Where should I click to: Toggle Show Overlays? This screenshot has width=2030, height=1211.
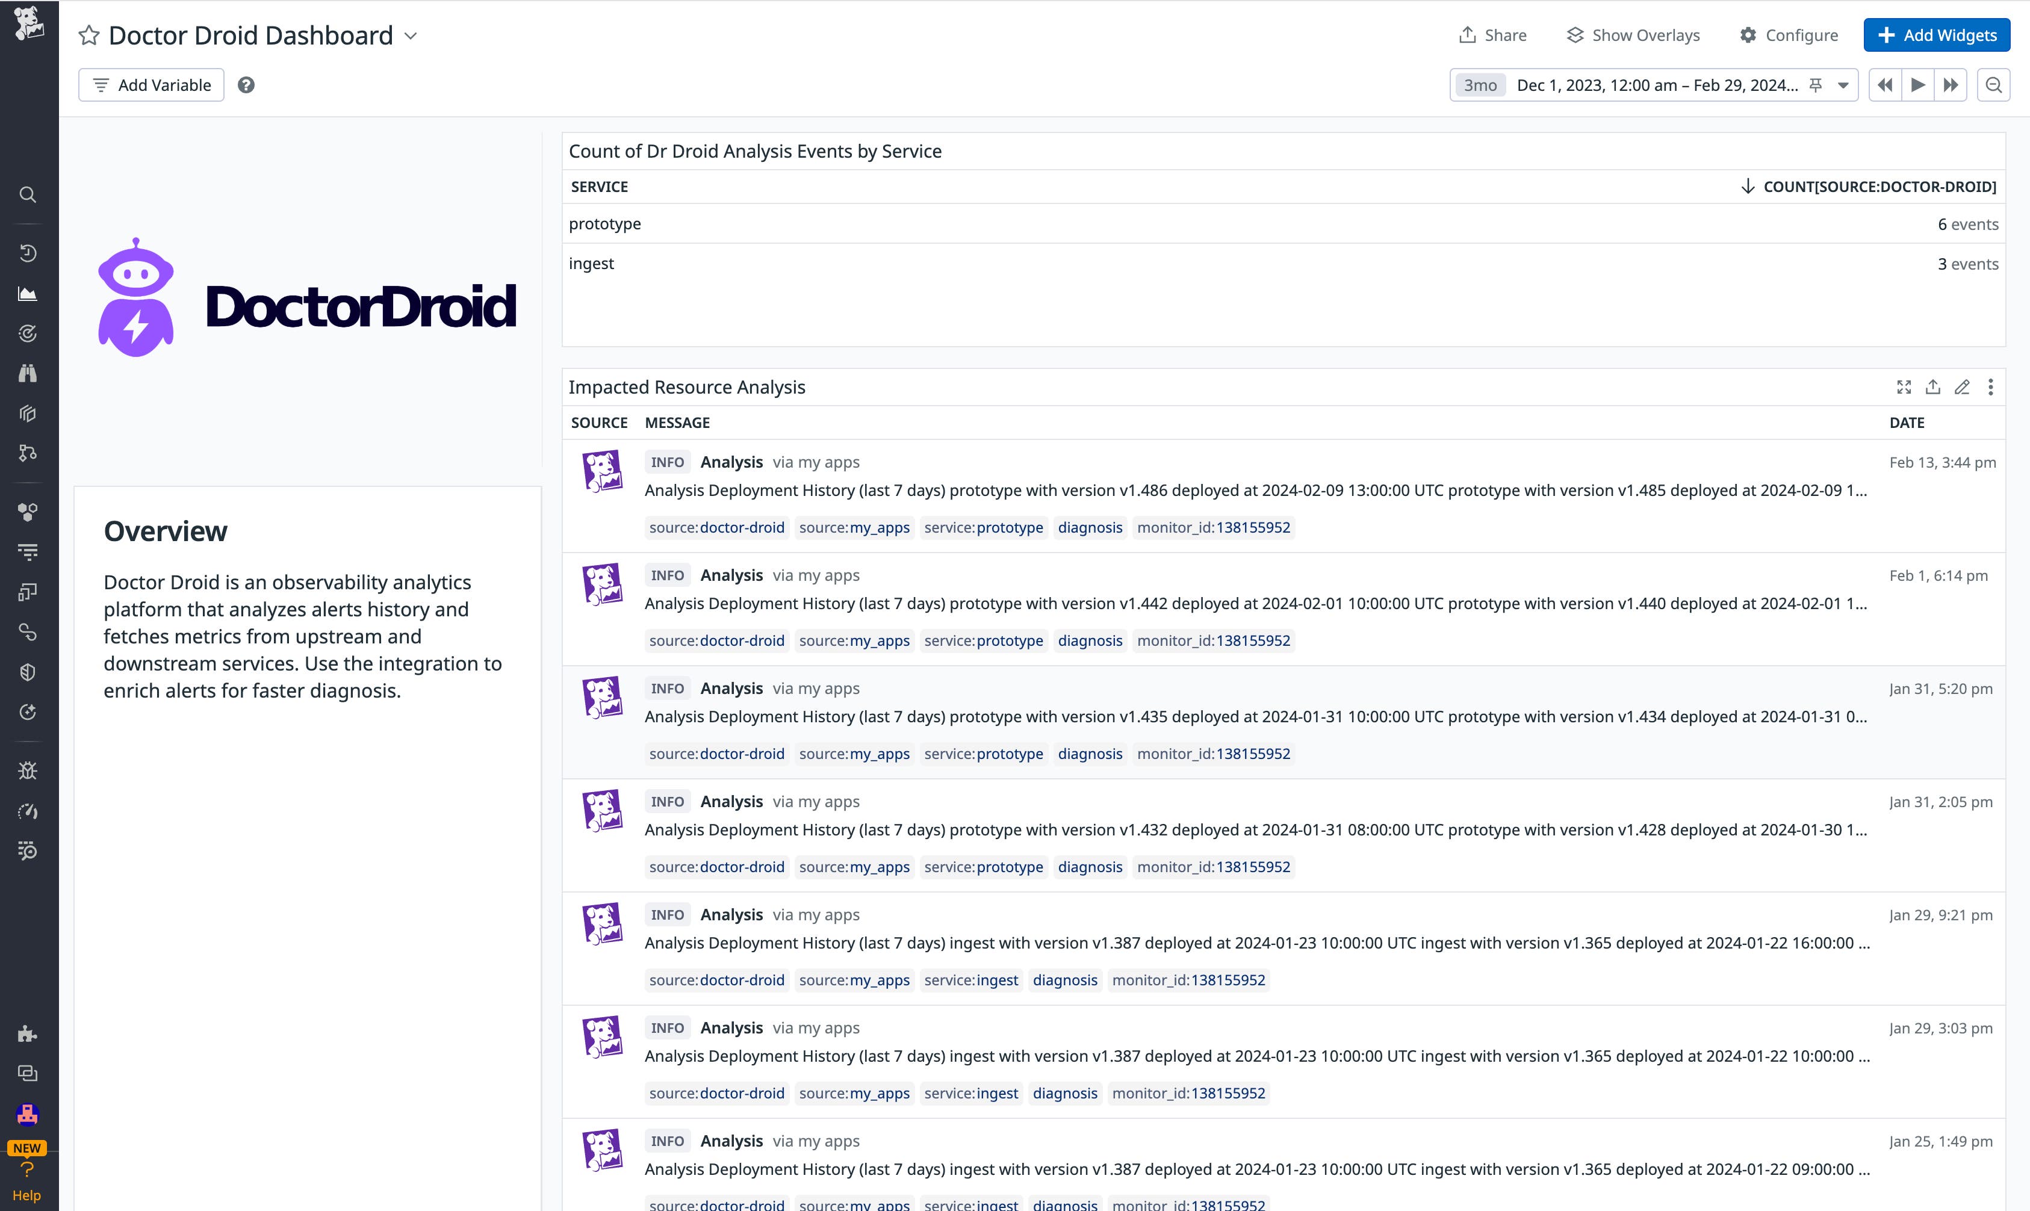[1633, 35]
